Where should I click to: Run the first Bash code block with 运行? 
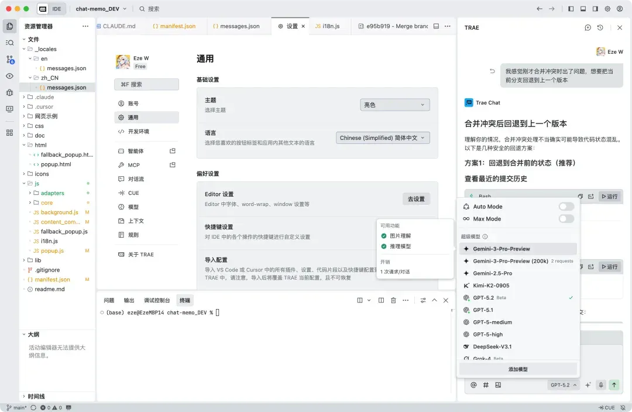609,196
